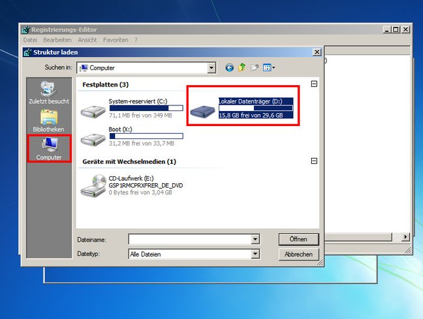Open the Zuletzt besucht location
423x319 pixels.
[49, 93]
